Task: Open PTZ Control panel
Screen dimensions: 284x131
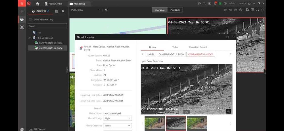Action: 37,129
